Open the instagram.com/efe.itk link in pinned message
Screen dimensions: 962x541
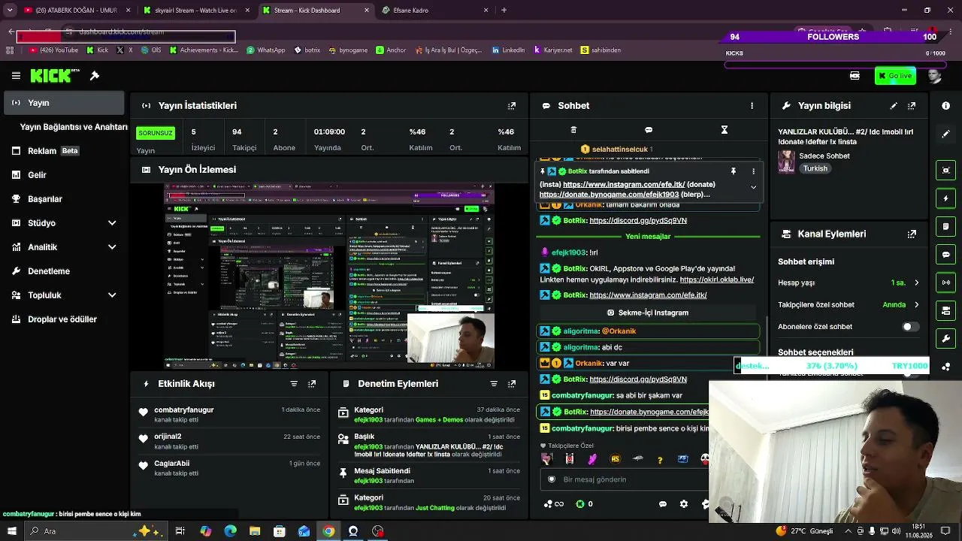click(624, 185)
